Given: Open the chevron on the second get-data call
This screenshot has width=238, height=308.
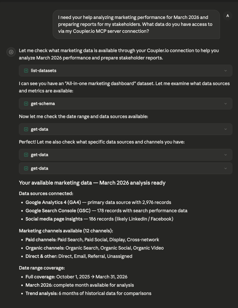Looking at the screenshot, I should click(x=225, y=155).
